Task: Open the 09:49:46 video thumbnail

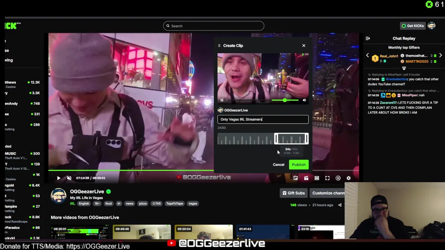Action: (x=142, y=232)
